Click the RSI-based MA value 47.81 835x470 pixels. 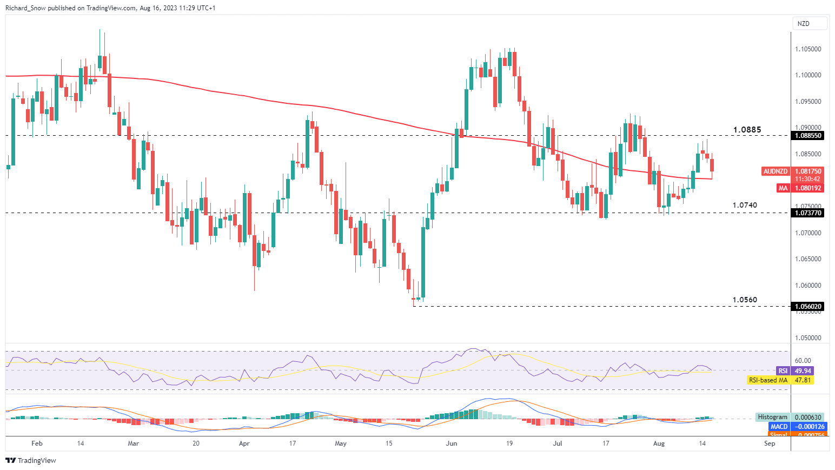(803, 380)
